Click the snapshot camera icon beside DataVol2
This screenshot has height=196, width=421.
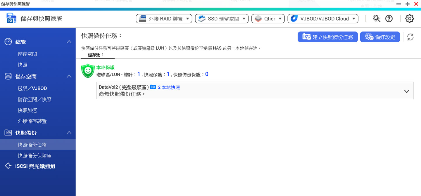point(153,87)
